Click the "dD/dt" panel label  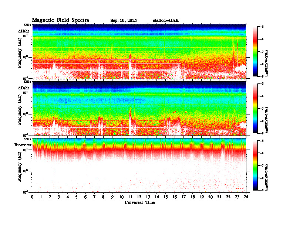[24, 88]
